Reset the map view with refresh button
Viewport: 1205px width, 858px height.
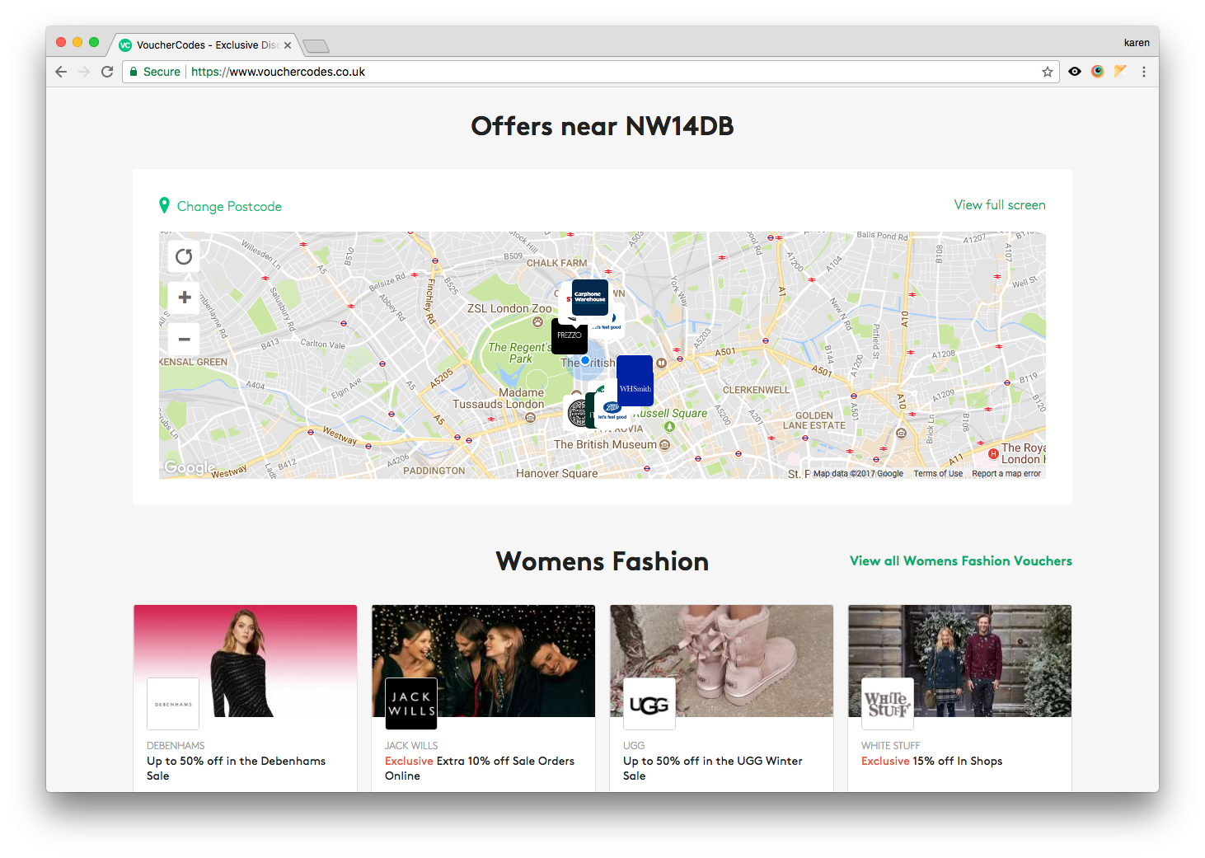(184, 256)
